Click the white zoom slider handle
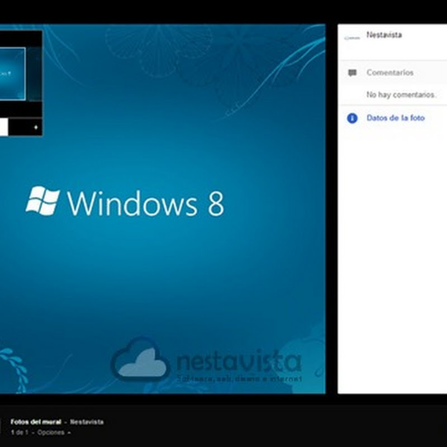 3,127
